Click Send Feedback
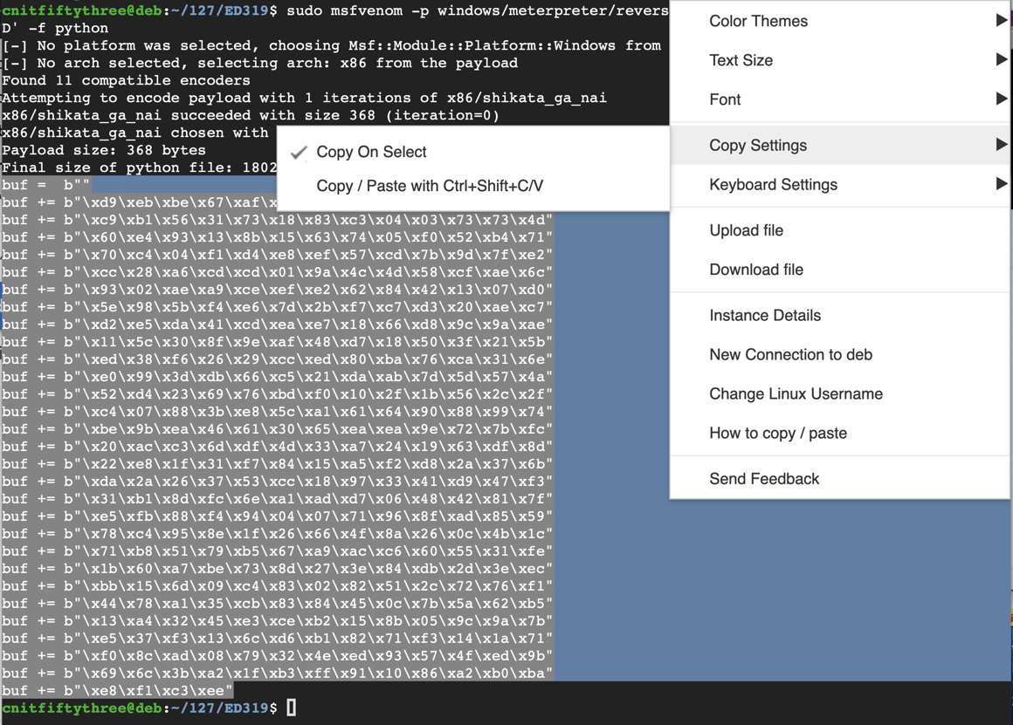Viewport: 1013px width, 725px height. (840, 479)
